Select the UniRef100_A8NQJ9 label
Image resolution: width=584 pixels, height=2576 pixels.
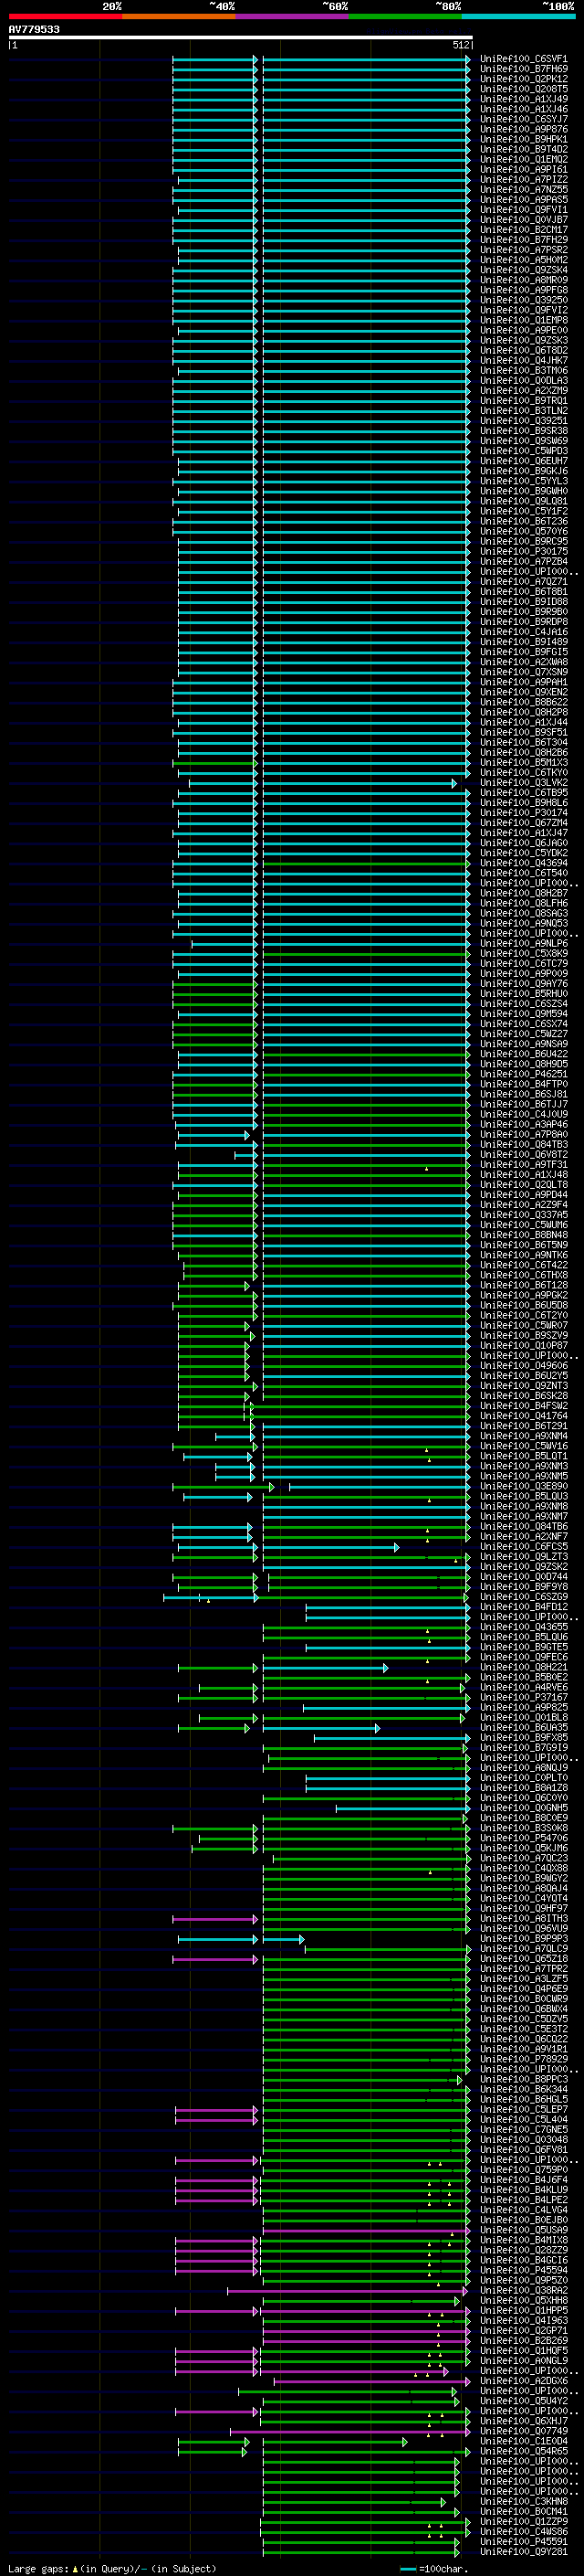pos(524,1768)
